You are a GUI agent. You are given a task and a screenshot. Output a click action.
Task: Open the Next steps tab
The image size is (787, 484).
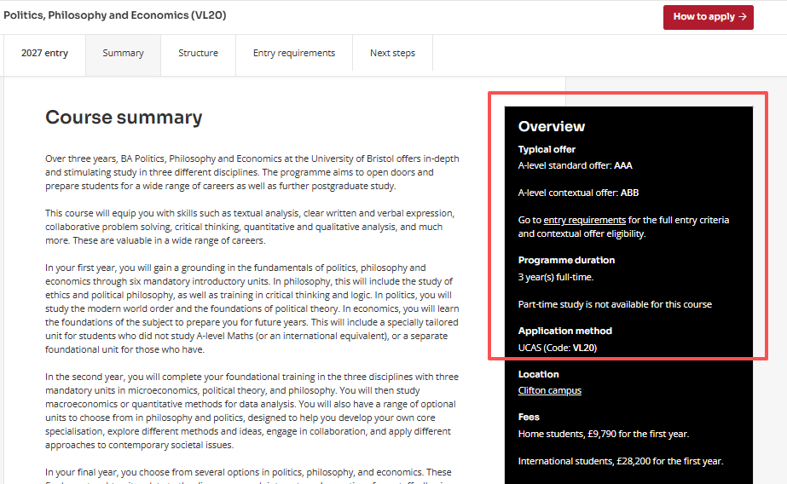[392, 53]
